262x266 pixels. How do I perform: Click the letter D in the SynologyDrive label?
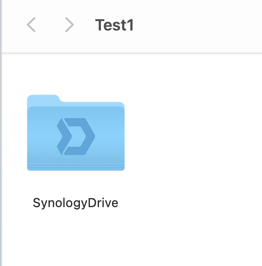click(92, 202)
